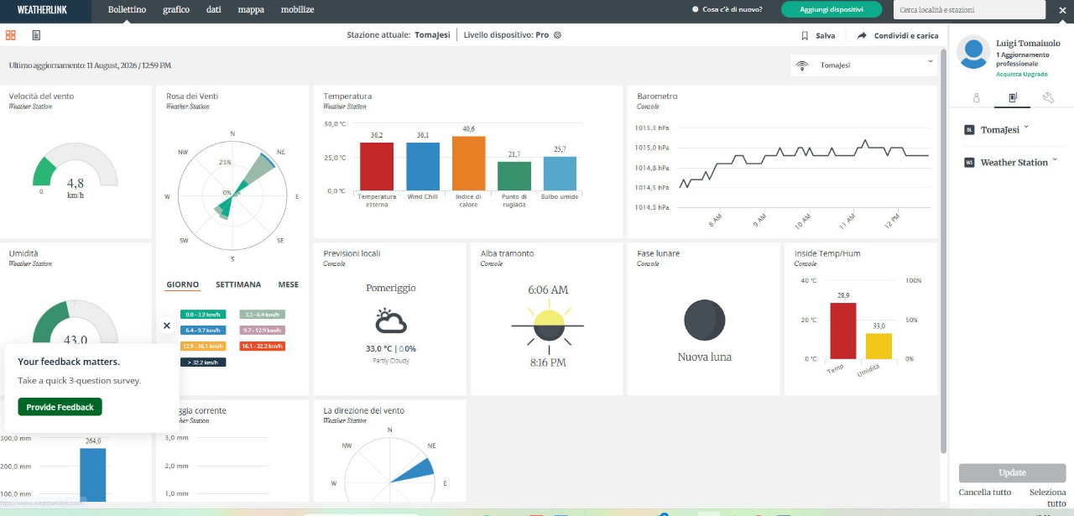
Task: Open the TomaJesi station dropdown
Action: (x=864, y=65)
